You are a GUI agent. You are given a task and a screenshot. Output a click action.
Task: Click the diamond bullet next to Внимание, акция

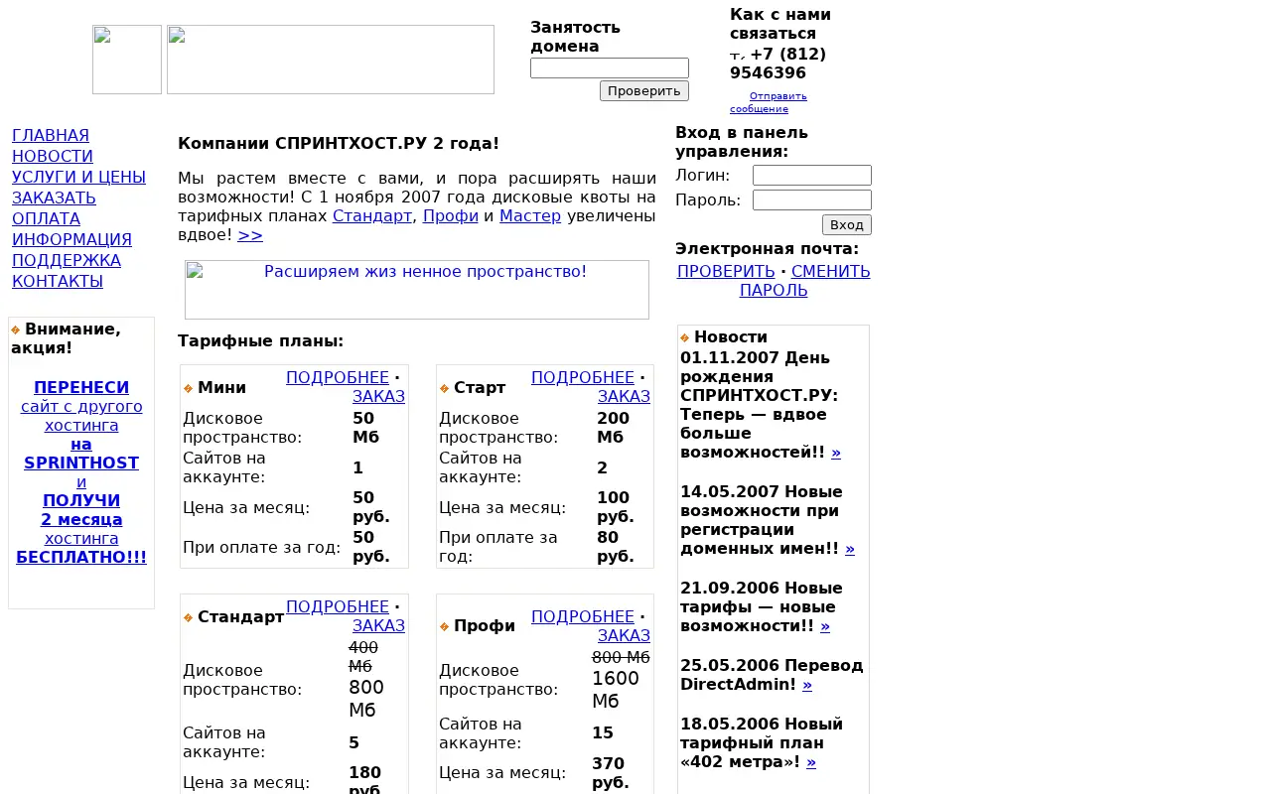click(16, 330)
